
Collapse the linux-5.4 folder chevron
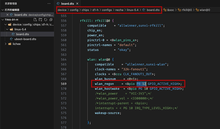pos(7,29)
